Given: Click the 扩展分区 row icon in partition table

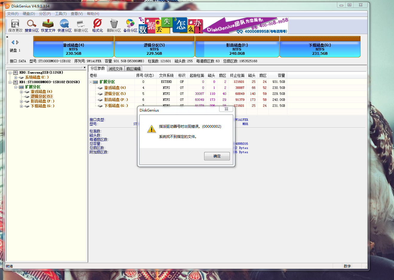Looking at the screenshot, I should 95,82.
